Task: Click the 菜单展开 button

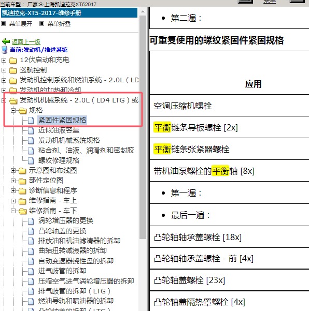Action: coord(21,24)
